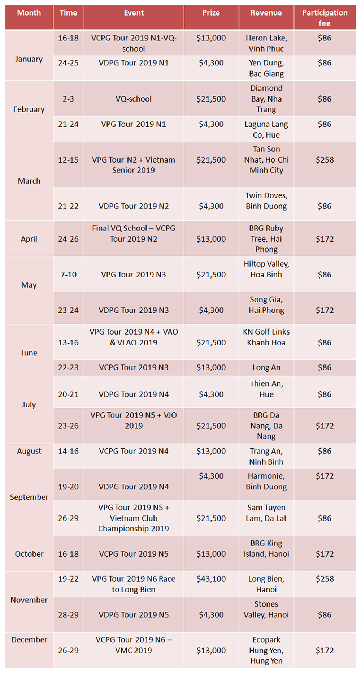The width and height of the screenshot is (361, 673).
Task: Click the $43,100 prize cell
Action: coord(211,584)
